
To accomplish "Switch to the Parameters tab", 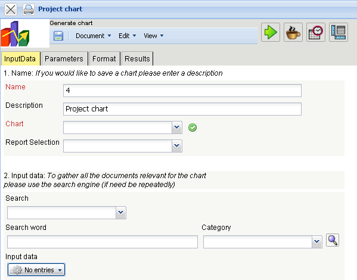I will pyautogui.click(x=64, y=59).
